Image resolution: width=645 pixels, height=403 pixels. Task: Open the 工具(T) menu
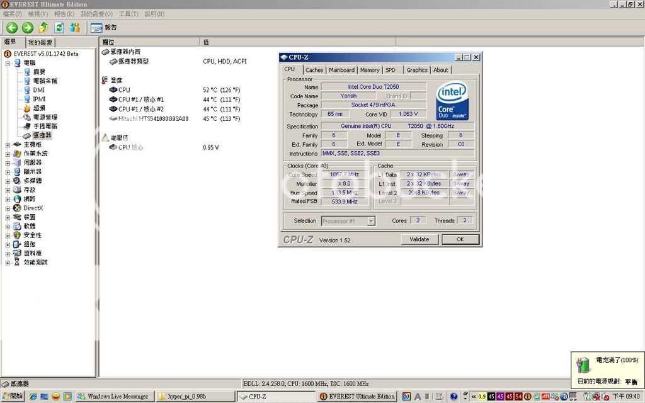pyautogui.click(x=128, y=14)
